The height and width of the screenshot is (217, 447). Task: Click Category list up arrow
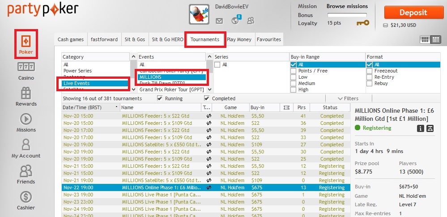tap(133, 57)
